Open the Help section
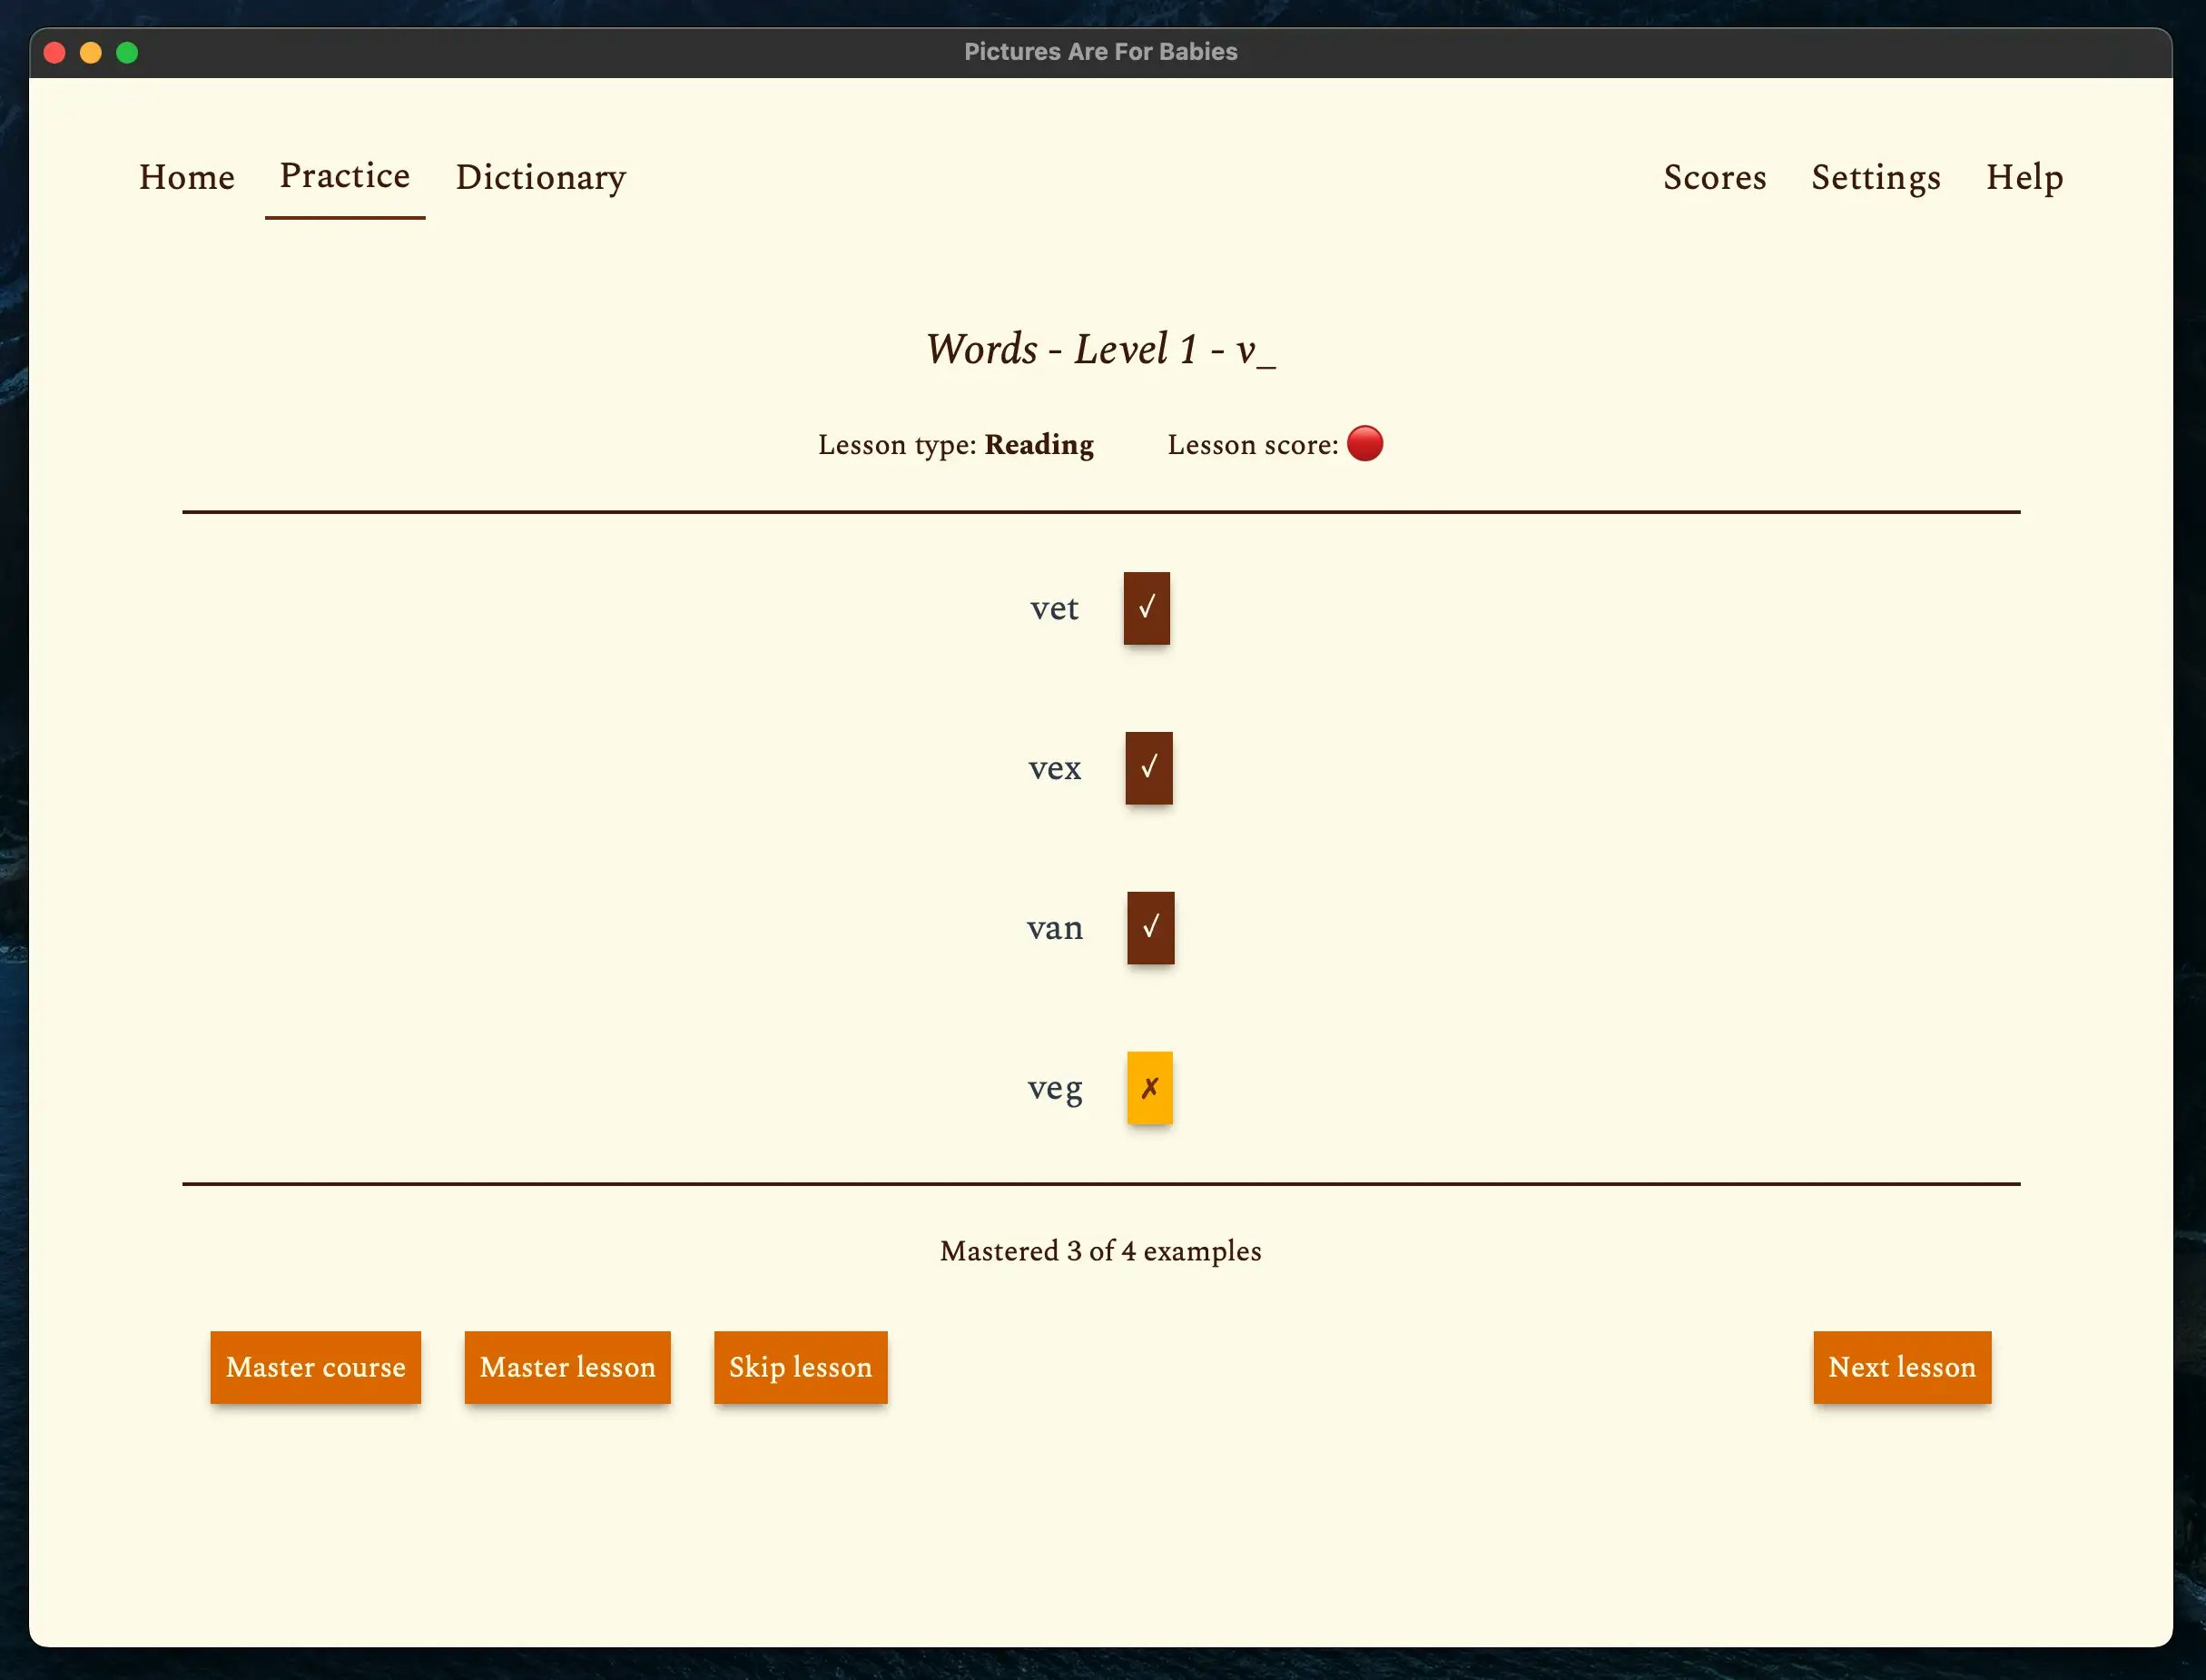This screenshot has width=2206, height=1680. click(2024, 178)
